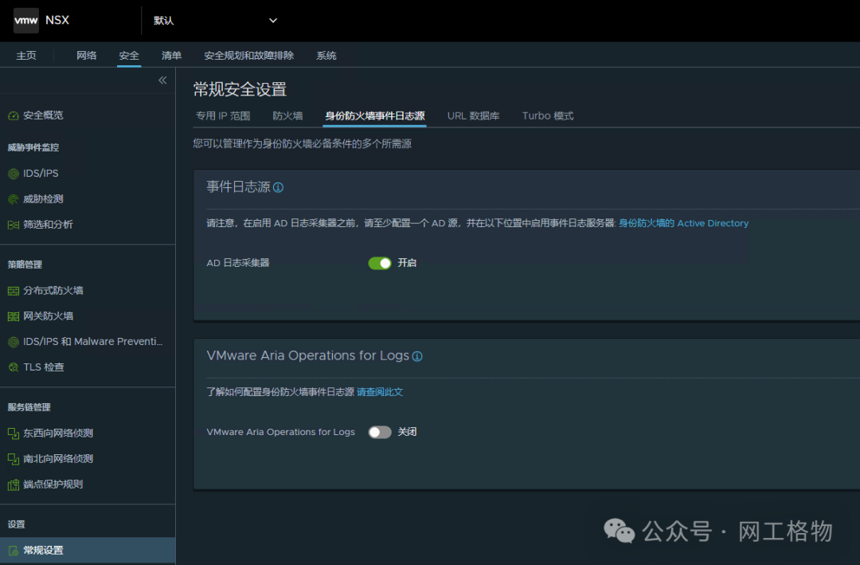Image resolution: width=860 pixels, height=565 pixels.
Task: Select IDS/IPS under 威胁事件监控
Action: click(40, 173)
